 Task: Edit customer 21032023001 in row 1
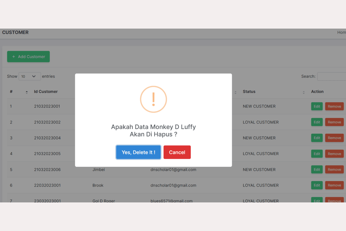317,106
